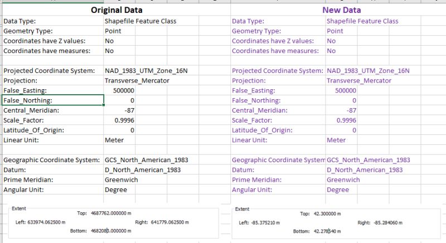Click New Data 'Greenwich' value
The width and height of the screenshot is (446, 243).
(343, 180)
